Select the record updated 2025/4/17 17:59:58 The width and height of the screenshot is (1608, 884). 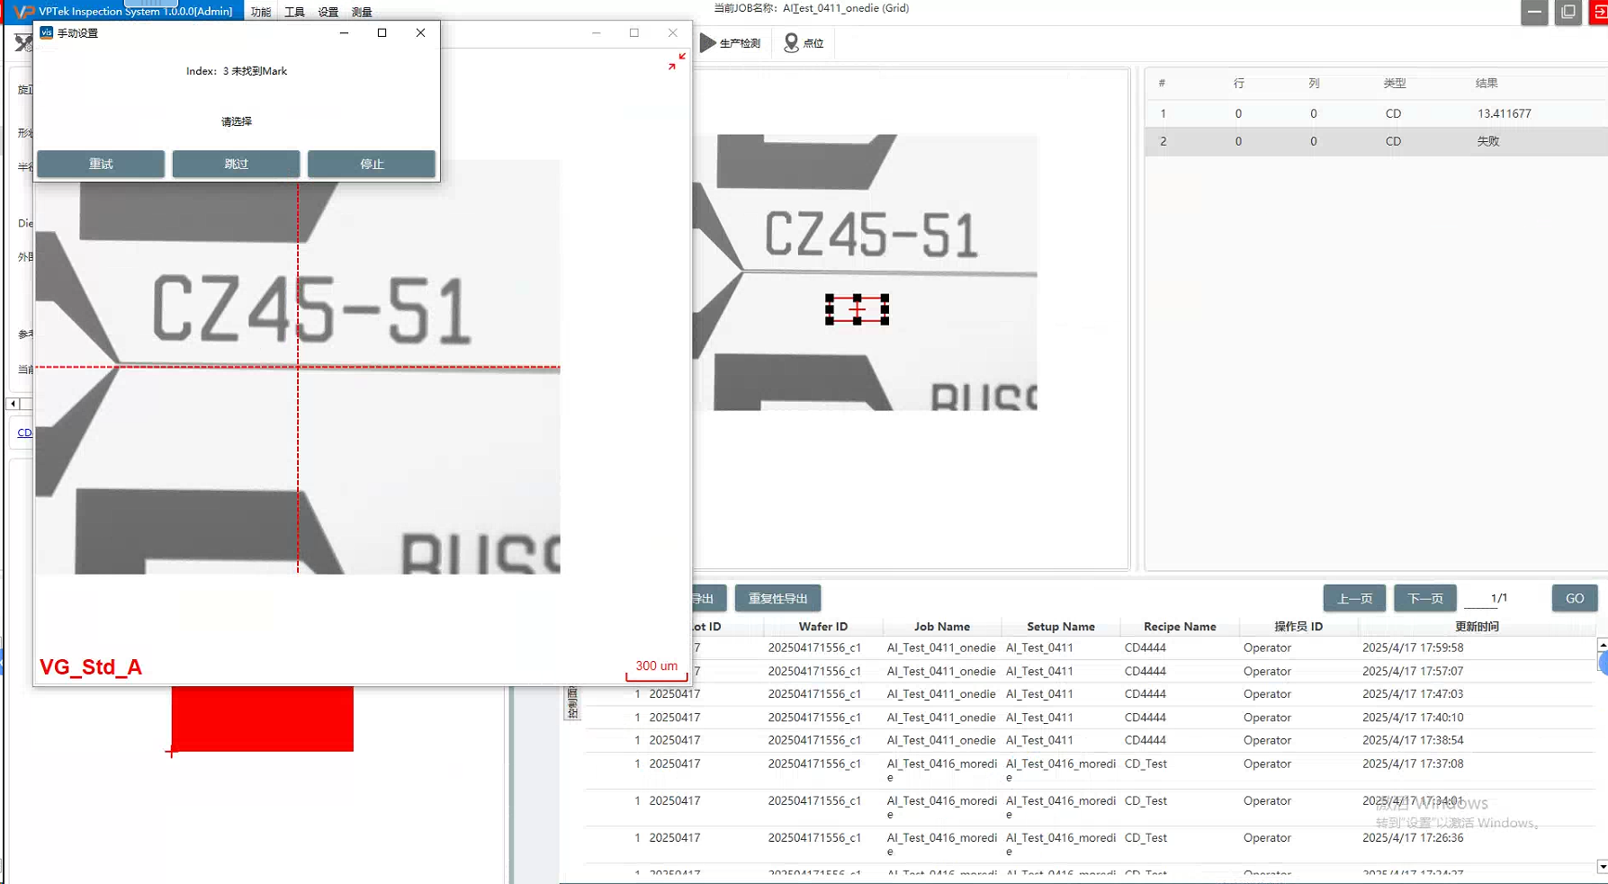click(1089, 647)
